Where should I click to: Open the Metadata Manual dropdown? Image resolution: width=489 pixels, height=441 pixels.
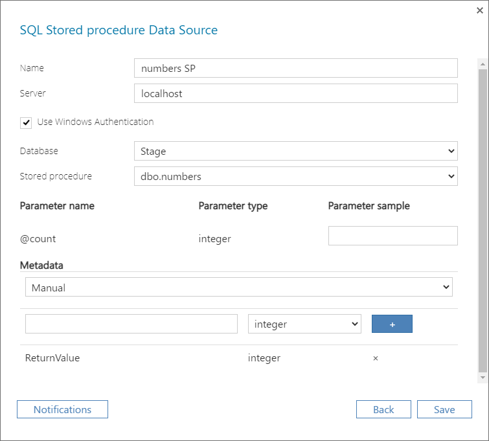238,288
